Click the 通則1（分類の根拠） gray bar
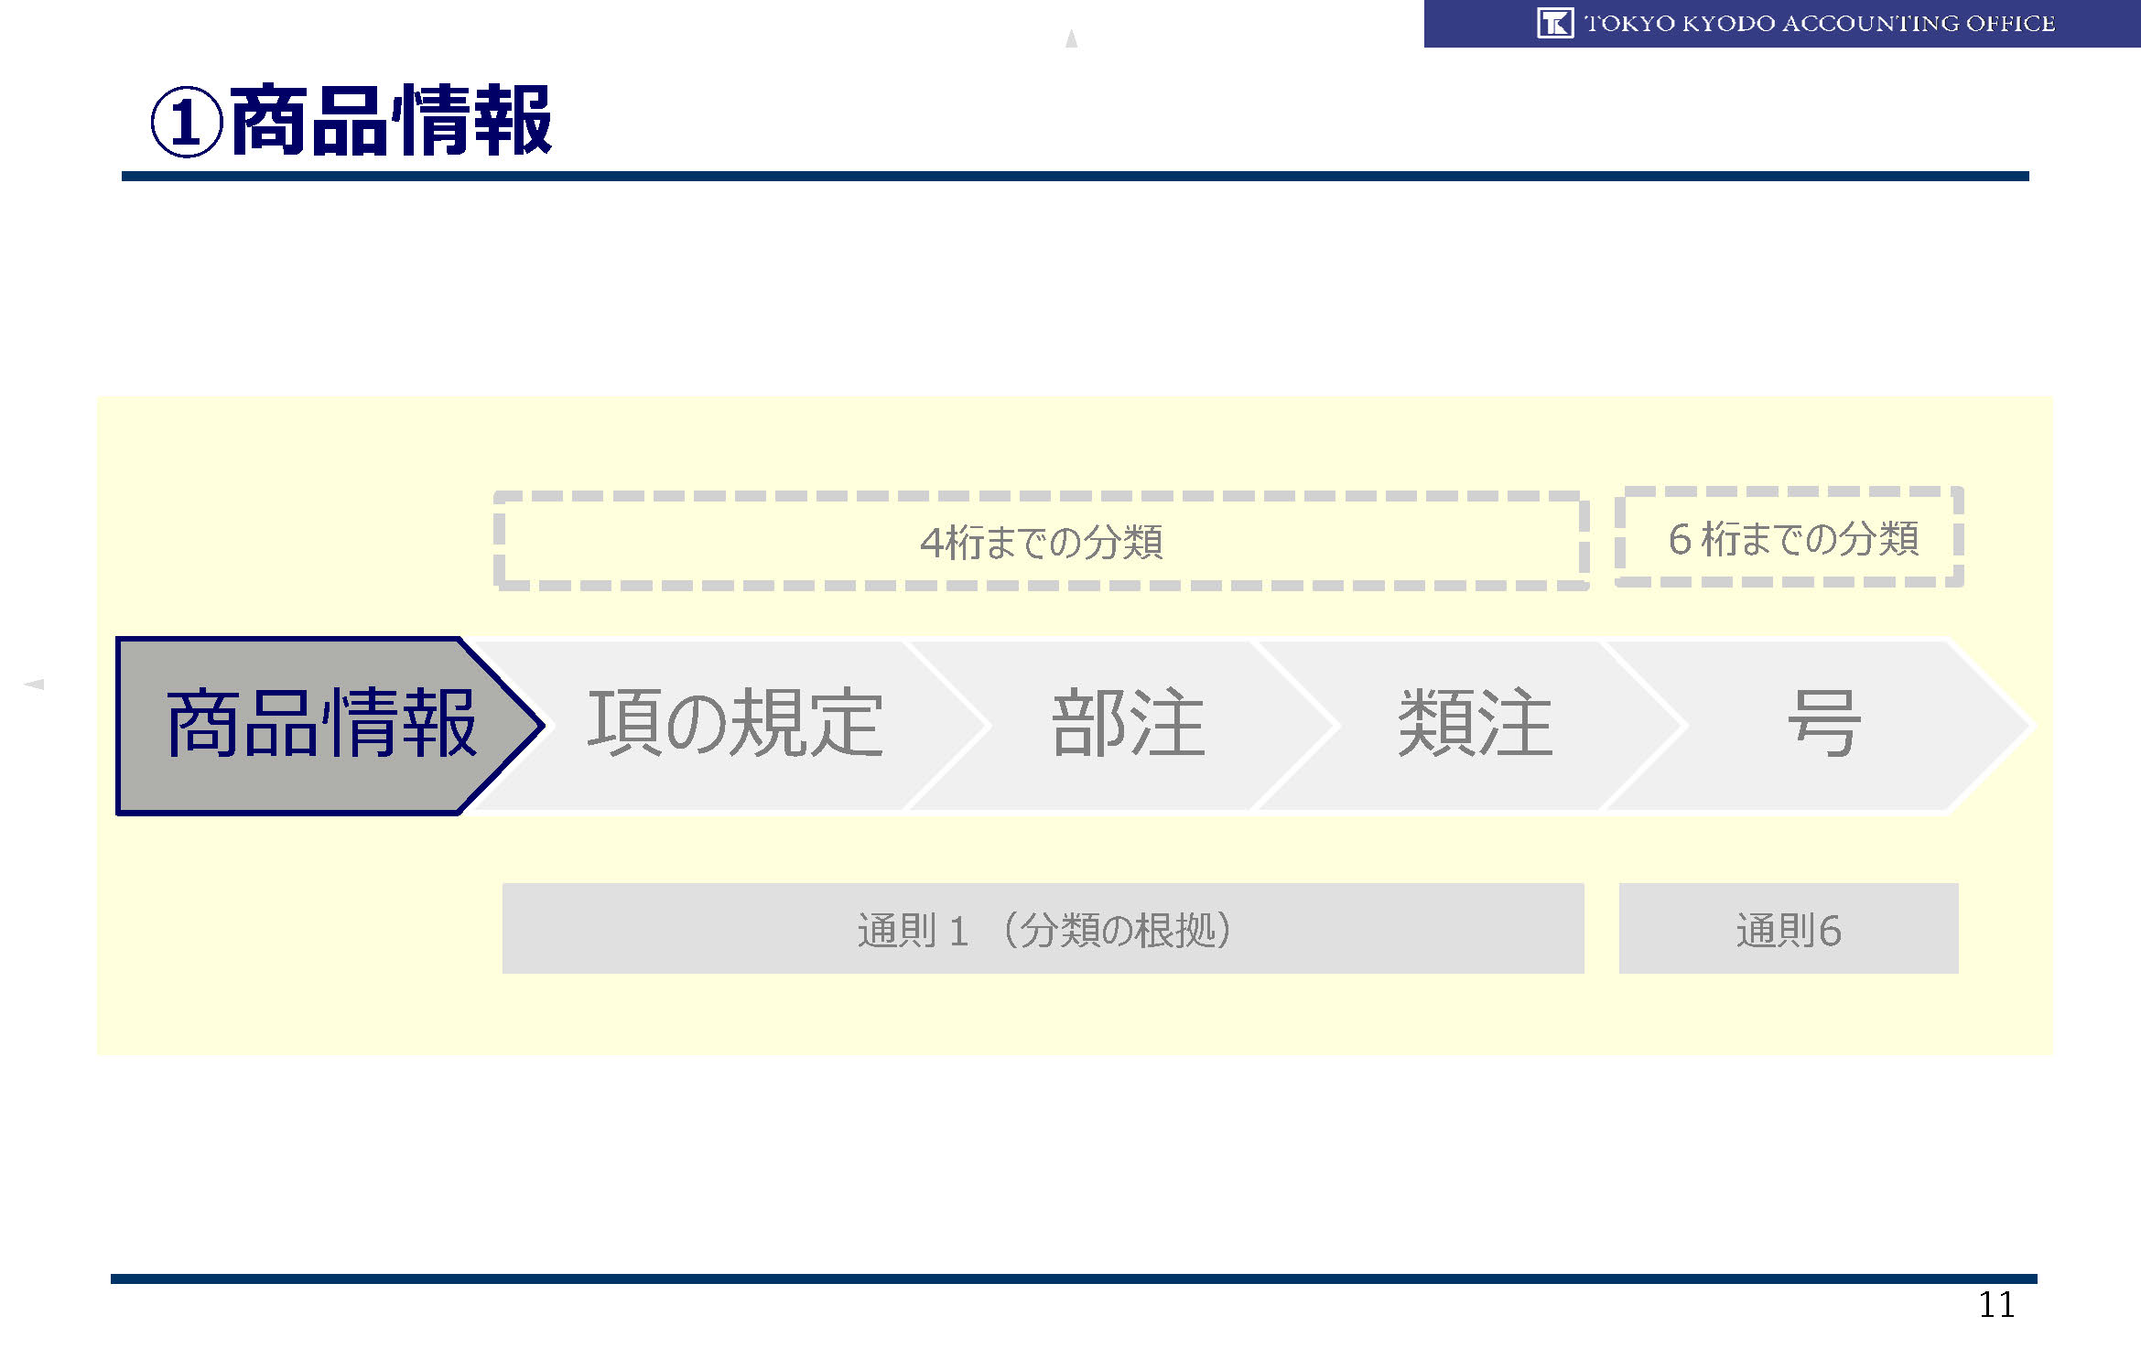 click(1043, 929)
